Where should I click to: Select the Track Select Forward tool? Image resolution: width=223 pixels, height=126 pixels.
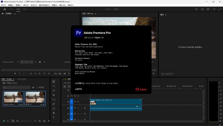point(54,86)
